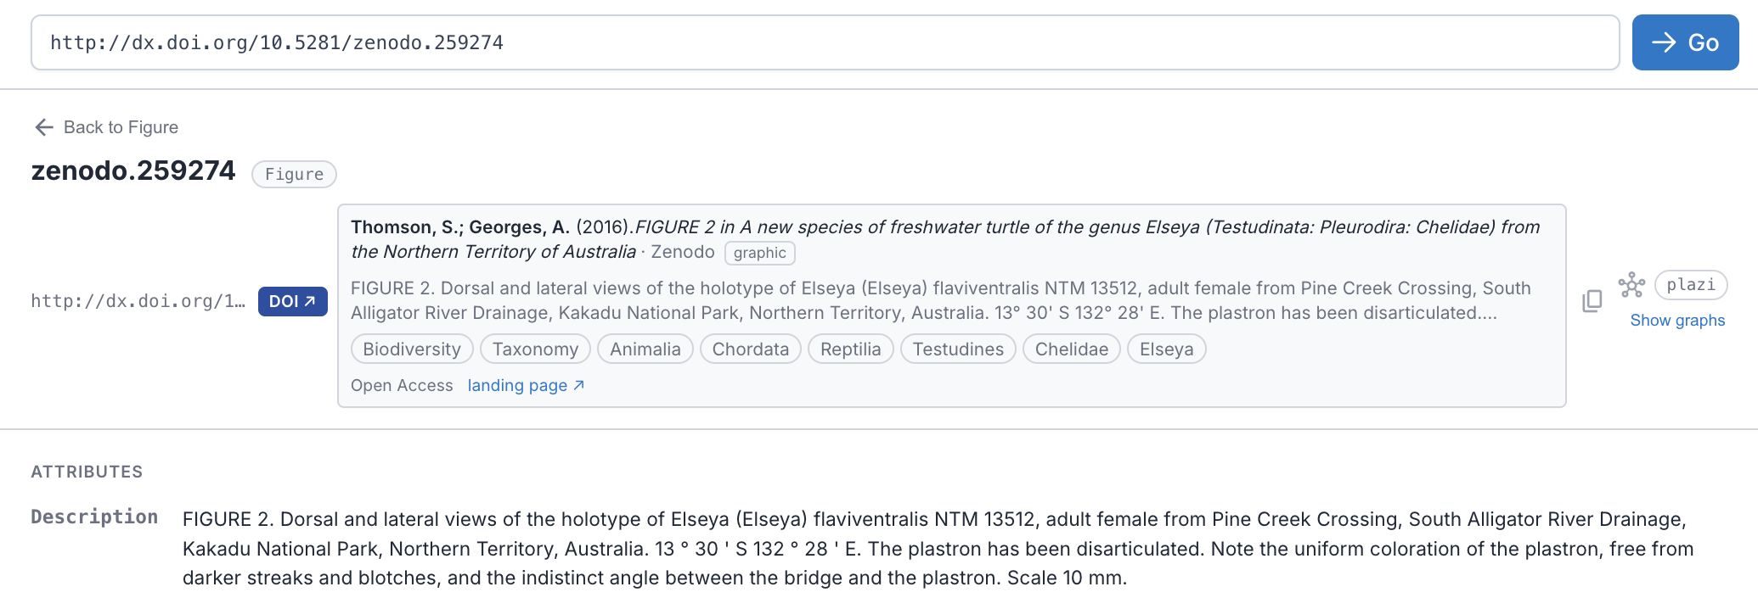
Task: Click the Chelidae tag
Action: (1072, 349)
